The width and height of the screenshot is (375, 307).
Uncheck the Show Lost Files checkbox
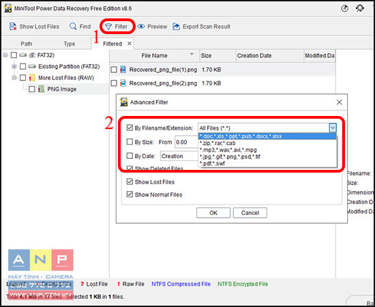point(130,181)
